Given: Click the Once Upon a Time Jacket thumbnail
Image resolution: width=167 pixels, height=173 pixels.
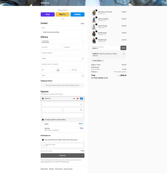Looking at the screenshot, I should 94,13.
